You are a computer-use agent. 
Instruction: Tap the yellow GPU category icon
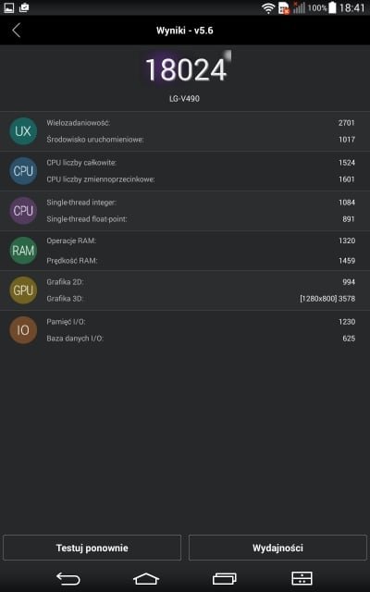click(x=23, y=290)
